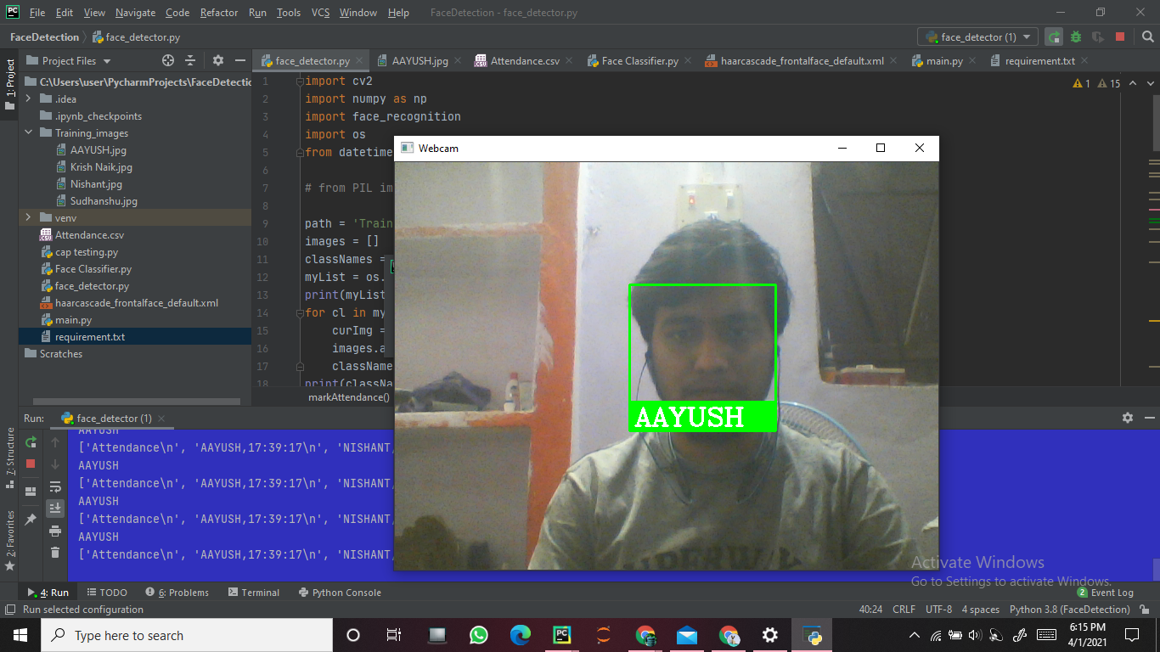Open the Refactor menu

pyautogui.click(x=218, y=13)
